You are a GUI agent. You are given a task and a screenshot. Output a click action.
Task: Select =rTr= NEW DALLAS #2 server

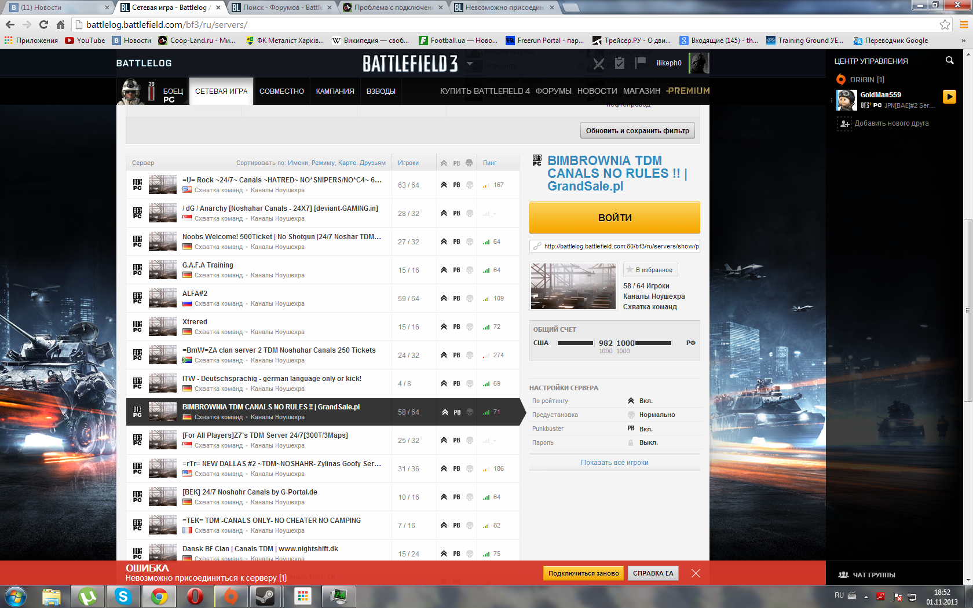(x=323, y=468)
